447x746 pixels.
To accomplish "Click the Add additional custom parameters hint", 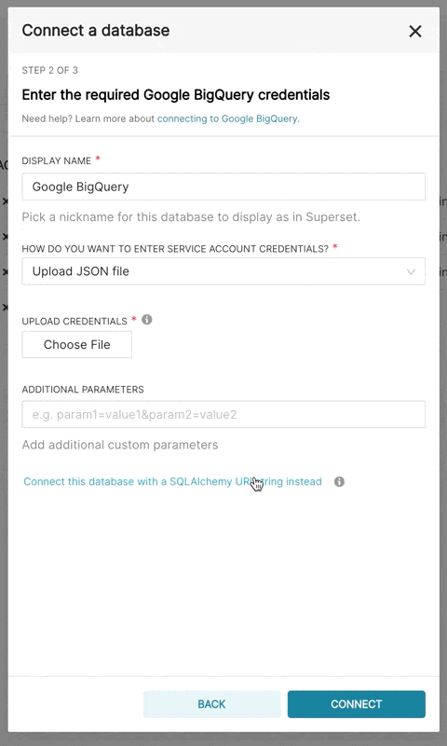I will pyautogui.click(x=120, y=445).
